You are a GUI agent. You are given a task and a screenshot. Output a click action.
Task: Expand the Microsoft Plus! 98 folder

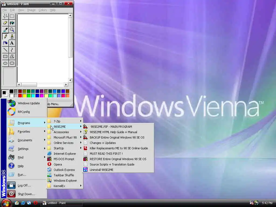point(65,137)
